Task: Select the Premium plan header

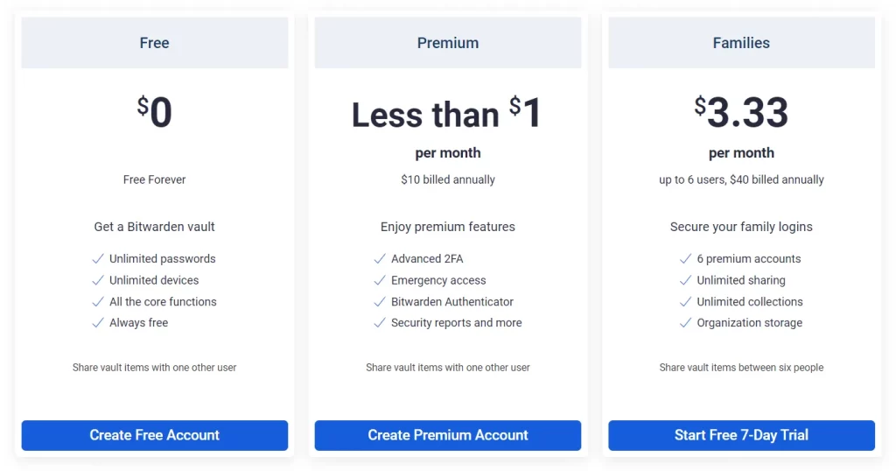Action: tap(447, 43)
